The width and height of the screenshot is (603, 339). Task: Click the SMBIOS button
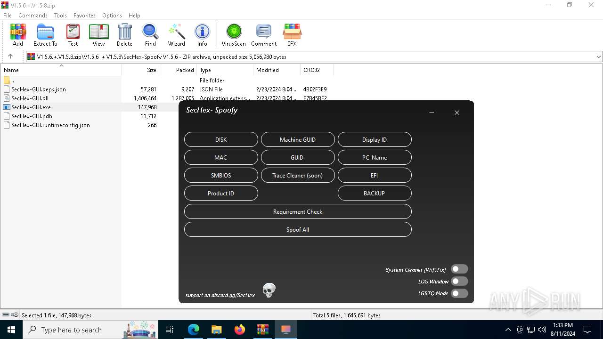[221, 175]
